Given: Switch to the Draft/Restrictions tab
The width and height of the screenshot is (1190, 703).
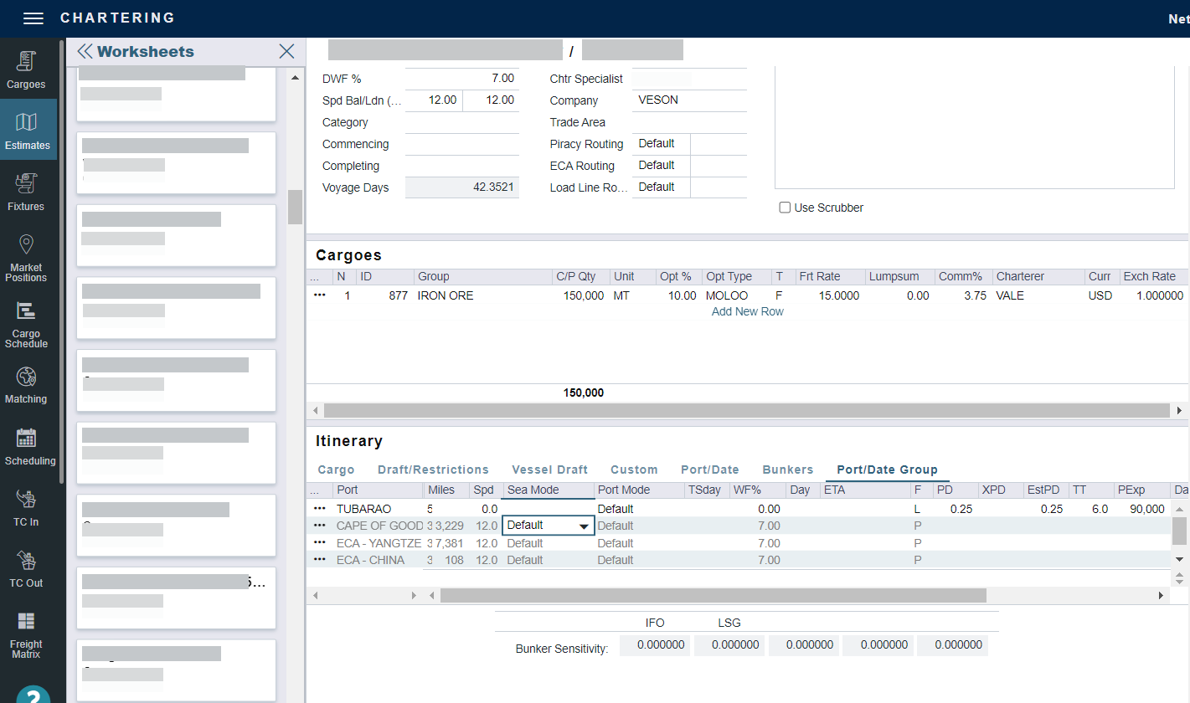Looking at the screenshot, I should click(433, 470).
